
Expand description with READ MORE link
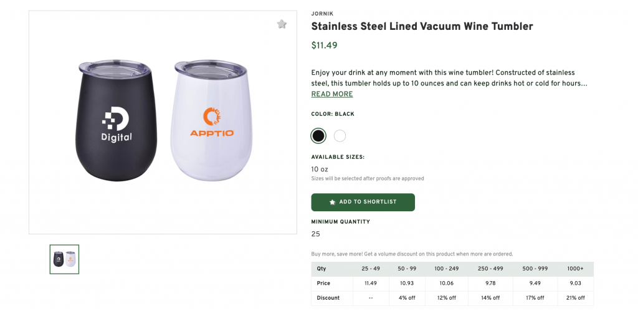click(332, 94)
